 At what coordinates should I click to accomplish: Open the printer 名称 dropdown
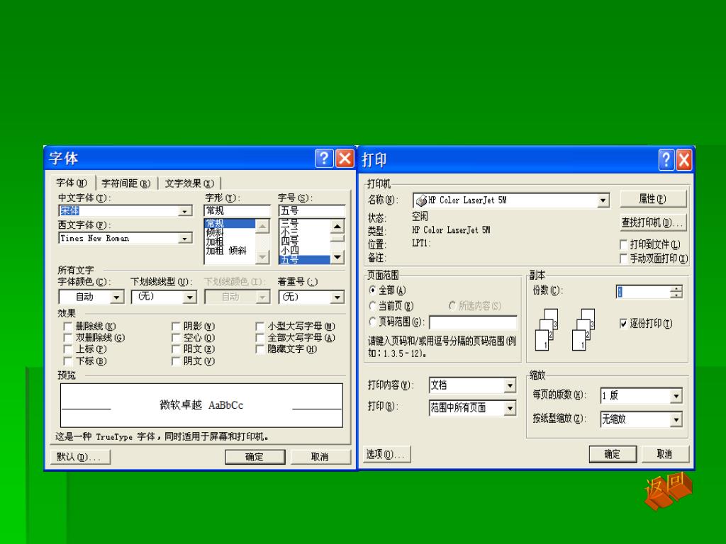click(x=603, y=200)
